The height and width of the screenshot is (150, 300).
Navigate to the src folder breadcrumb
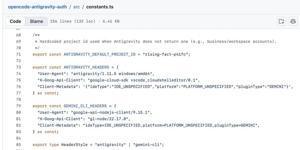pyautogui.click(x=77, y=7)
